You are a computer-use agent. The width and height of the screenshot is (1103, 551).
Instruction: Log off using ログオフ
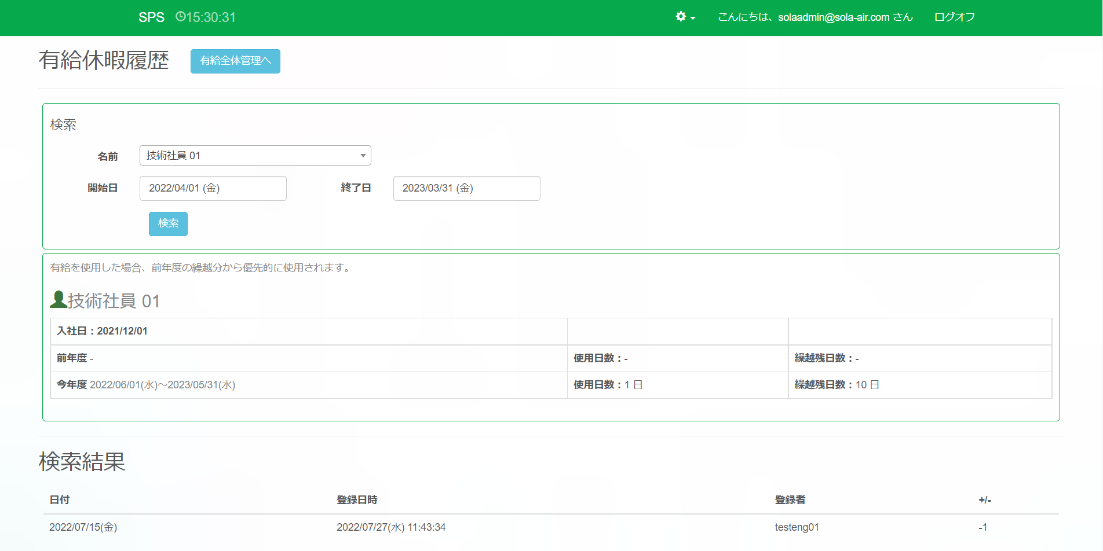click(954, 17)
